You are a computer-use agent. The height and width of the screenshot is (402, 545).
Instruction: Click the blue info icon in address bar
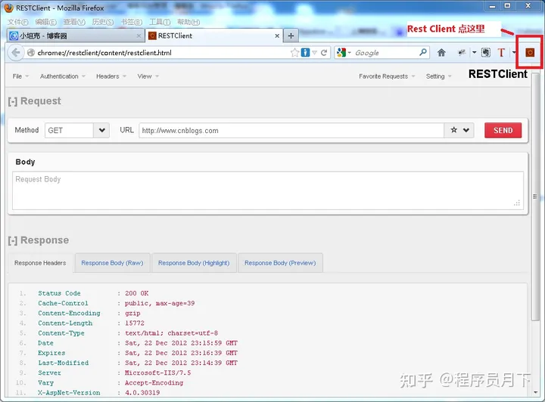(305, 53)
